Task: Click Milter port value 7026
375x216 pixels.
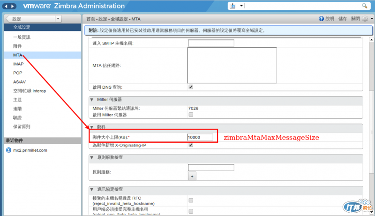Action: 193,108
